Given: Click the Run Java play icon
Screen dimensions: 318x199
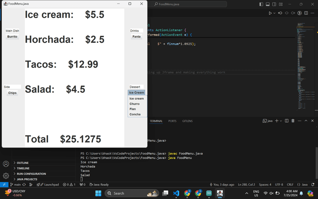Looking at the screenshot, I should (x=270, y=13).
